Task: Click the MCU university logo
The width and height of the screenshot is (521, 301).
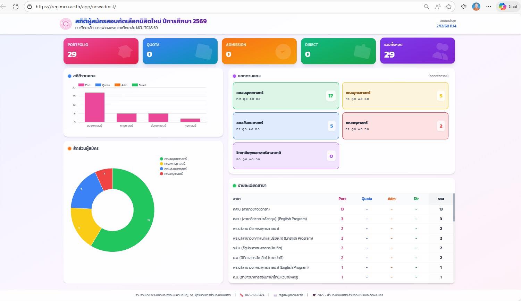Action: tap(66, 24)
